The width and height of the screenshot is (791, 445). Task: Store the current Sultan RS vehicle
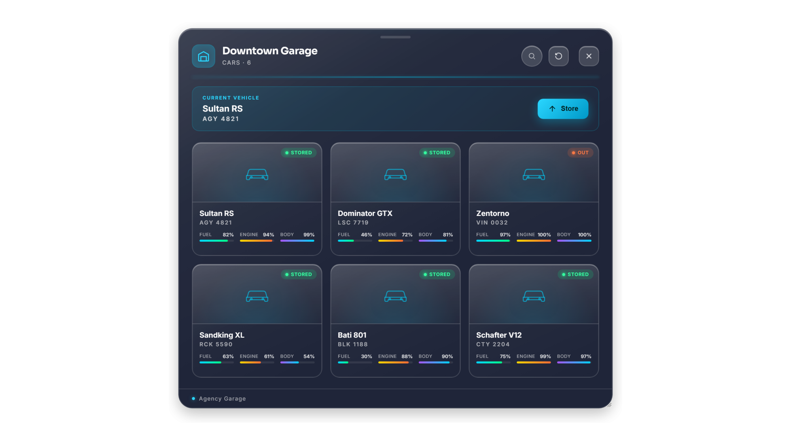[563, 109]
